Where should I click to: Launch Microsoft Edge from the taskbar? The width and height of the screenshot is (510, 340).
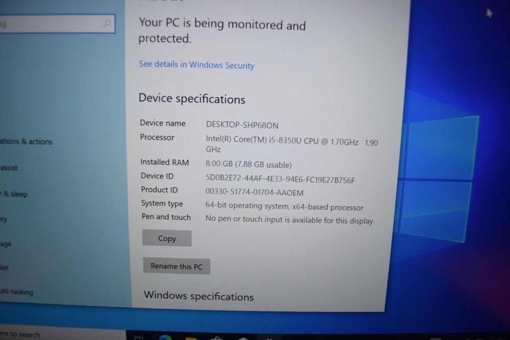(x=165, y=337)
